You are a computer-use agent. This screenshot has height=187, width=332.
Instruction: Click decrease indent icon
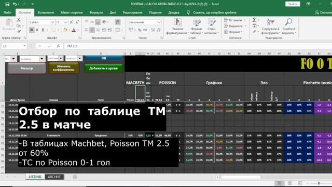[x=104, y=30]
